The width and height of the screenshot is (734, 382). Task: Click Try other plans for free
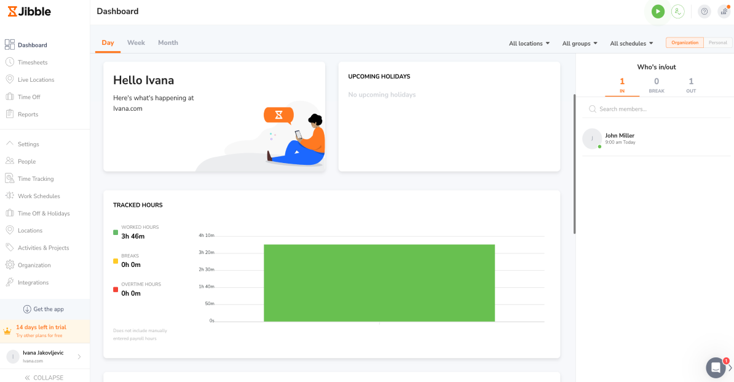tap(39, 336)
